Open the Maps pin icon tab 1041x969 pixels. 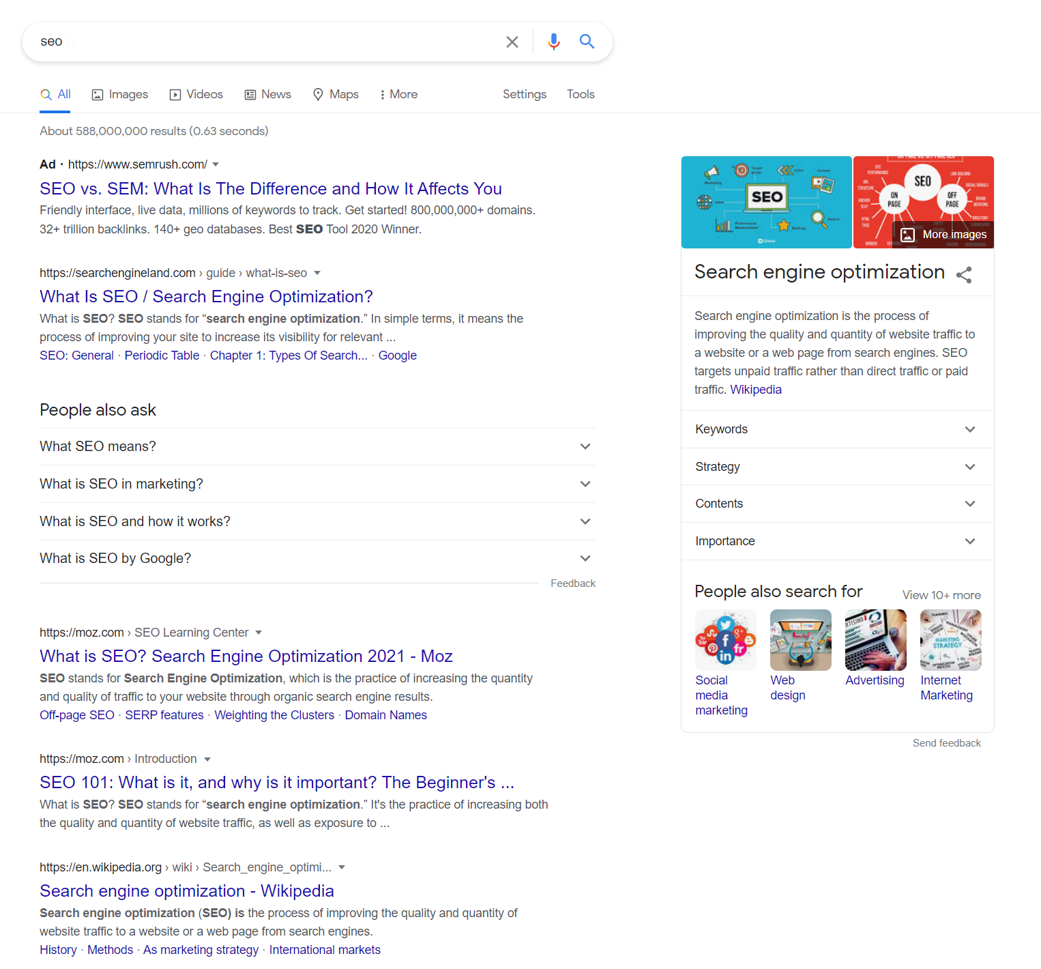318,94
